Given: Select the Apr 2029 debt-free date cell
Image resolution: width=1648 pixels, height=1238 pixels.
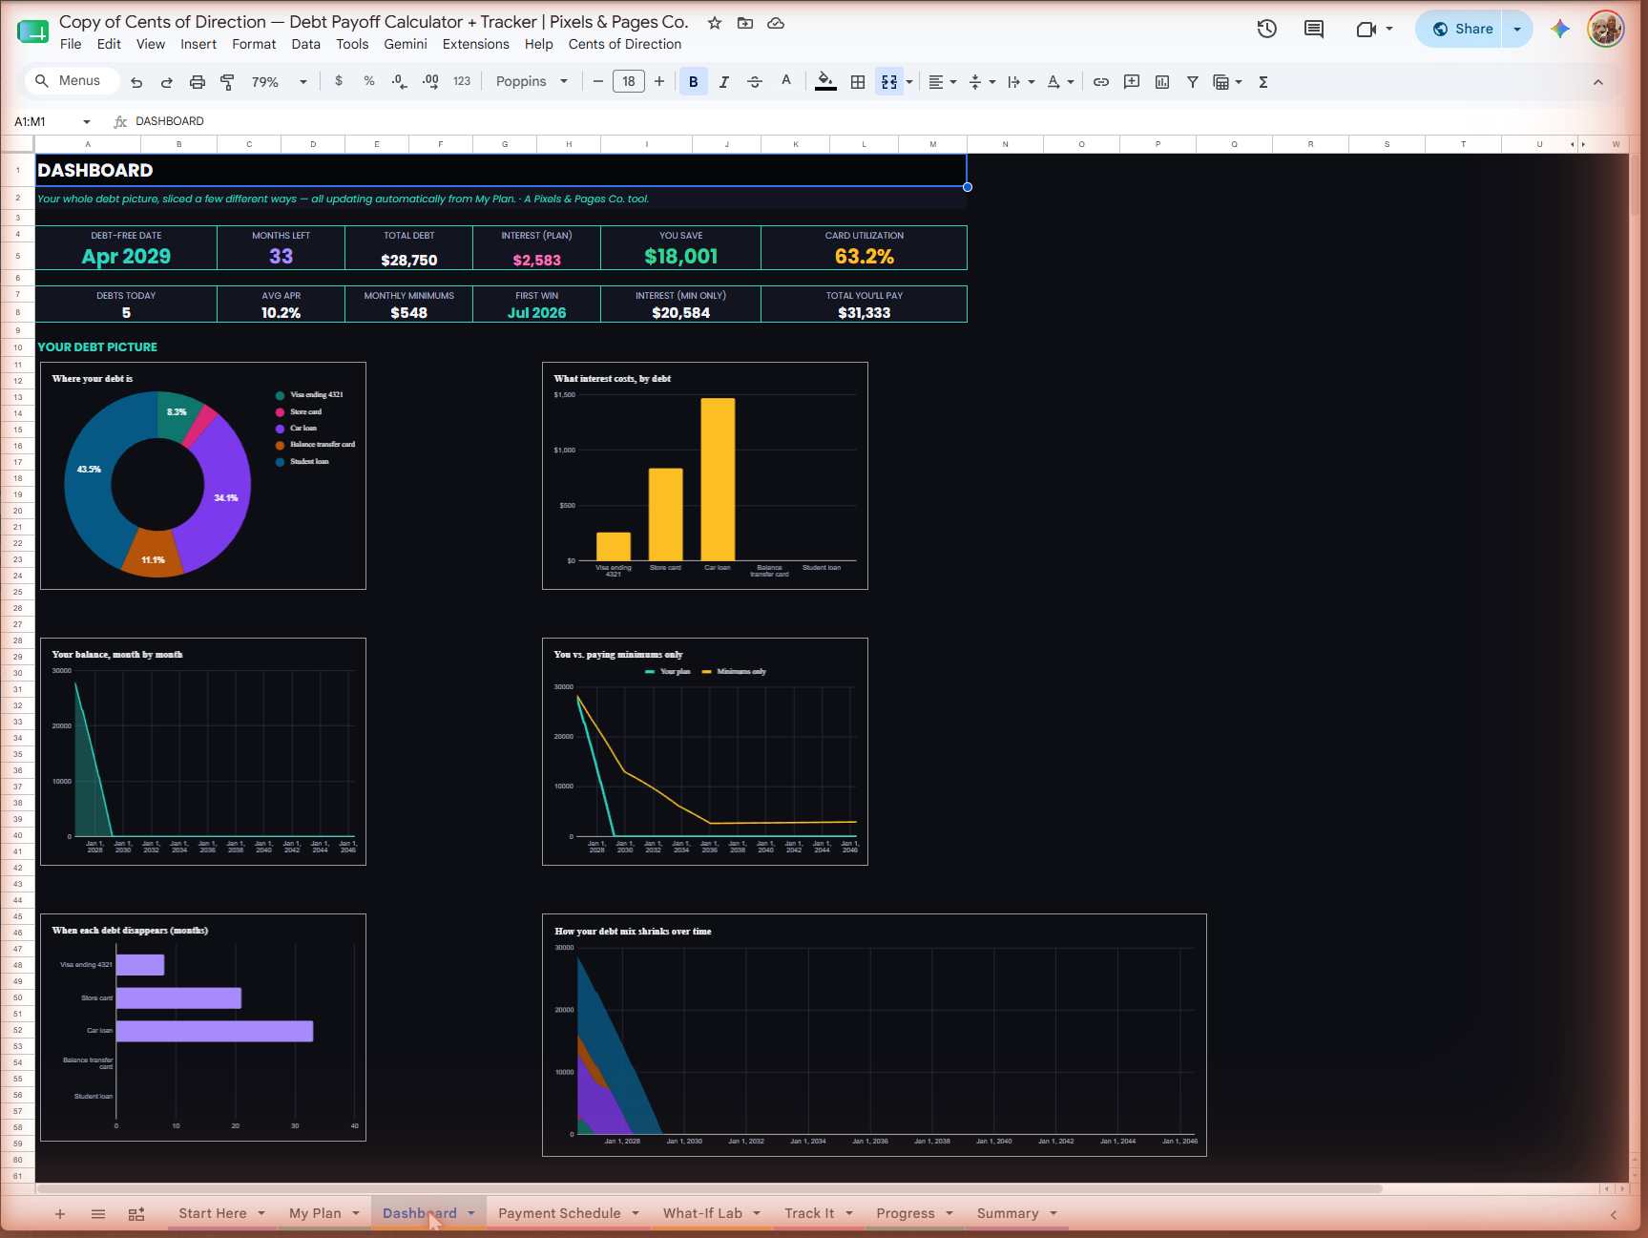Looking at the screenshot, I should click(126, 256).
